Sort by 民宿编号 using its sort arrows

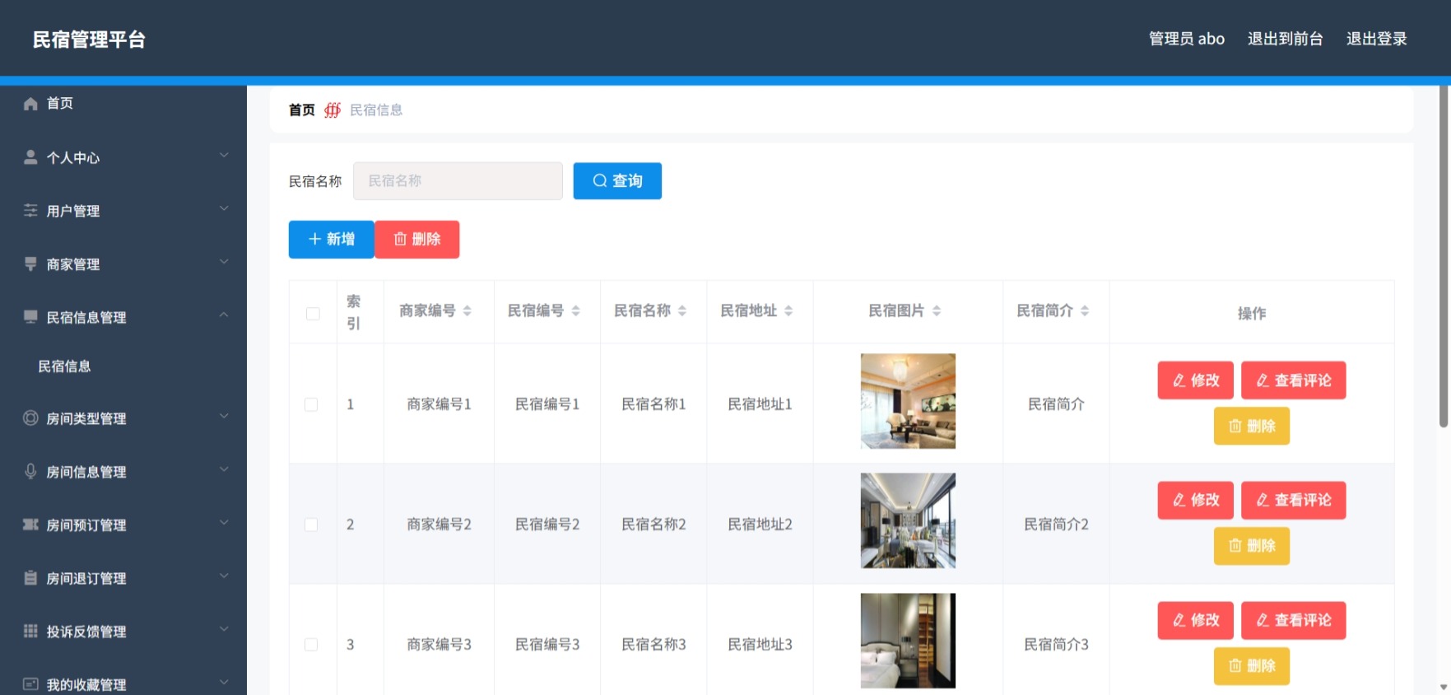(x=576, y=311)
